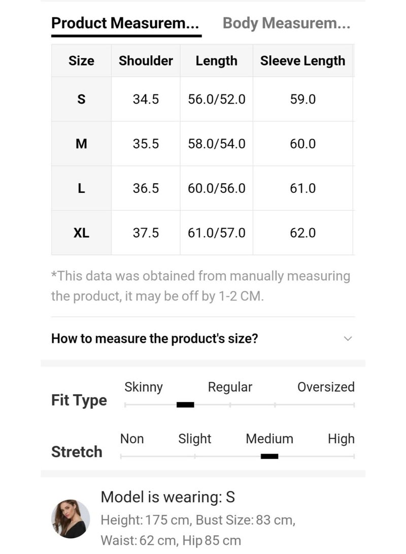Click the Length column header
This screenshot has width=406, height=554.
pos(217,61)
